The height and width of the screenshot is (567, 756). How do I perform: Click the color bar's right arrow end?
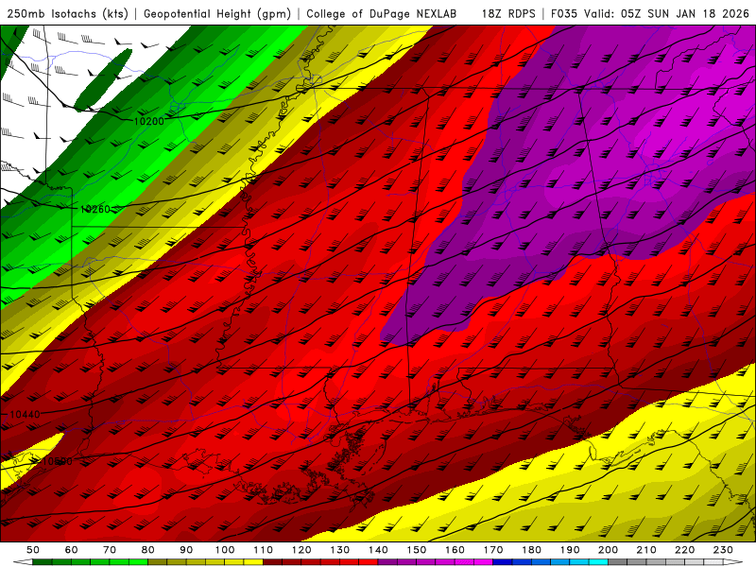coord(733,562)
